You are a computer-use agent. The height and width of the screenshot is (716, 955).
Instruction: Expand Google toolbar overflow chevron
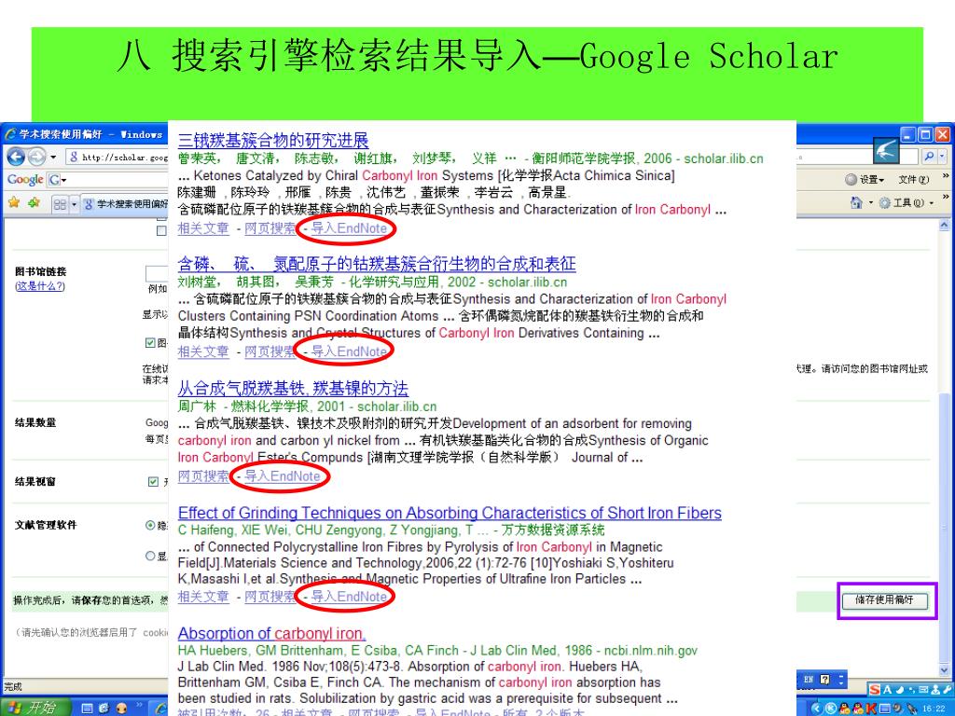click(946, 176)
